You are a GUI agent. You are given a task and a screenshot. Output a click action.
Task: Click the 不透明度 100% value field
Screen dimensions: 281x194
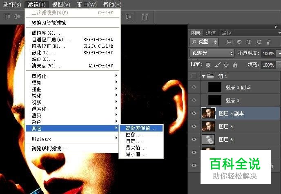pos(269,54)
